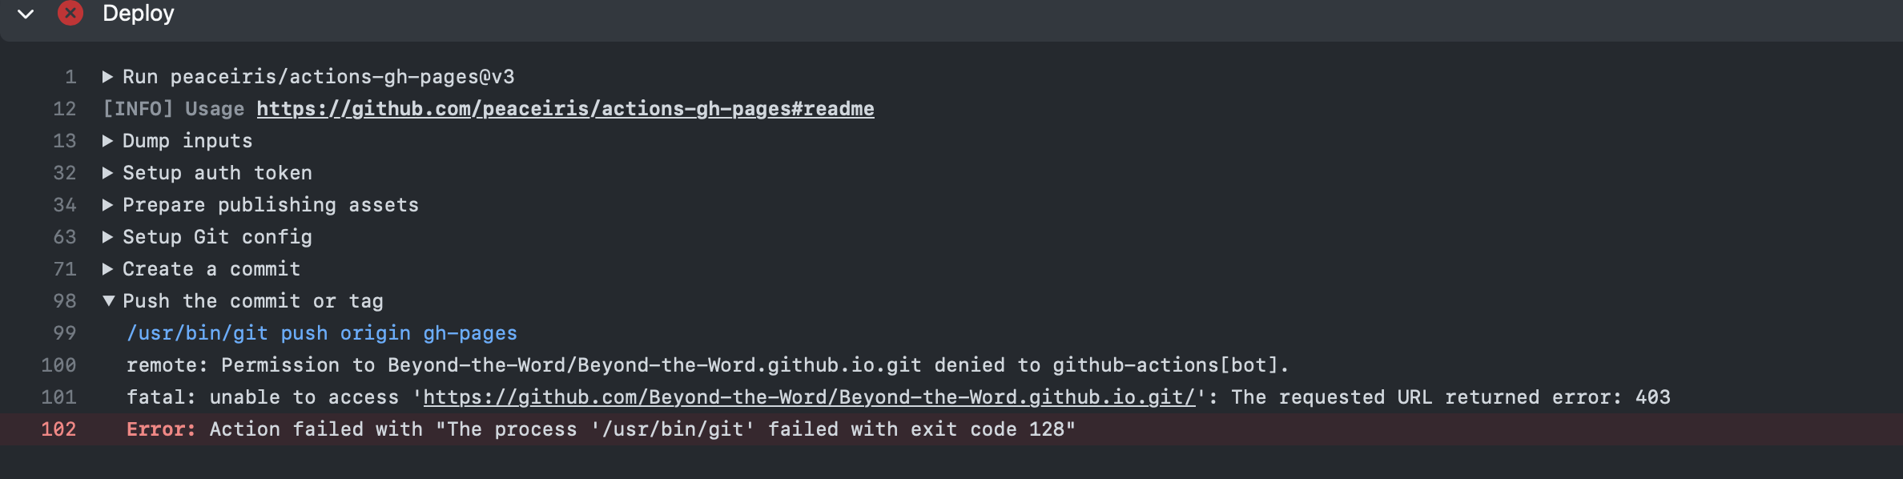
Task: Click line number 100 in the log
Action: coord(58,365)
